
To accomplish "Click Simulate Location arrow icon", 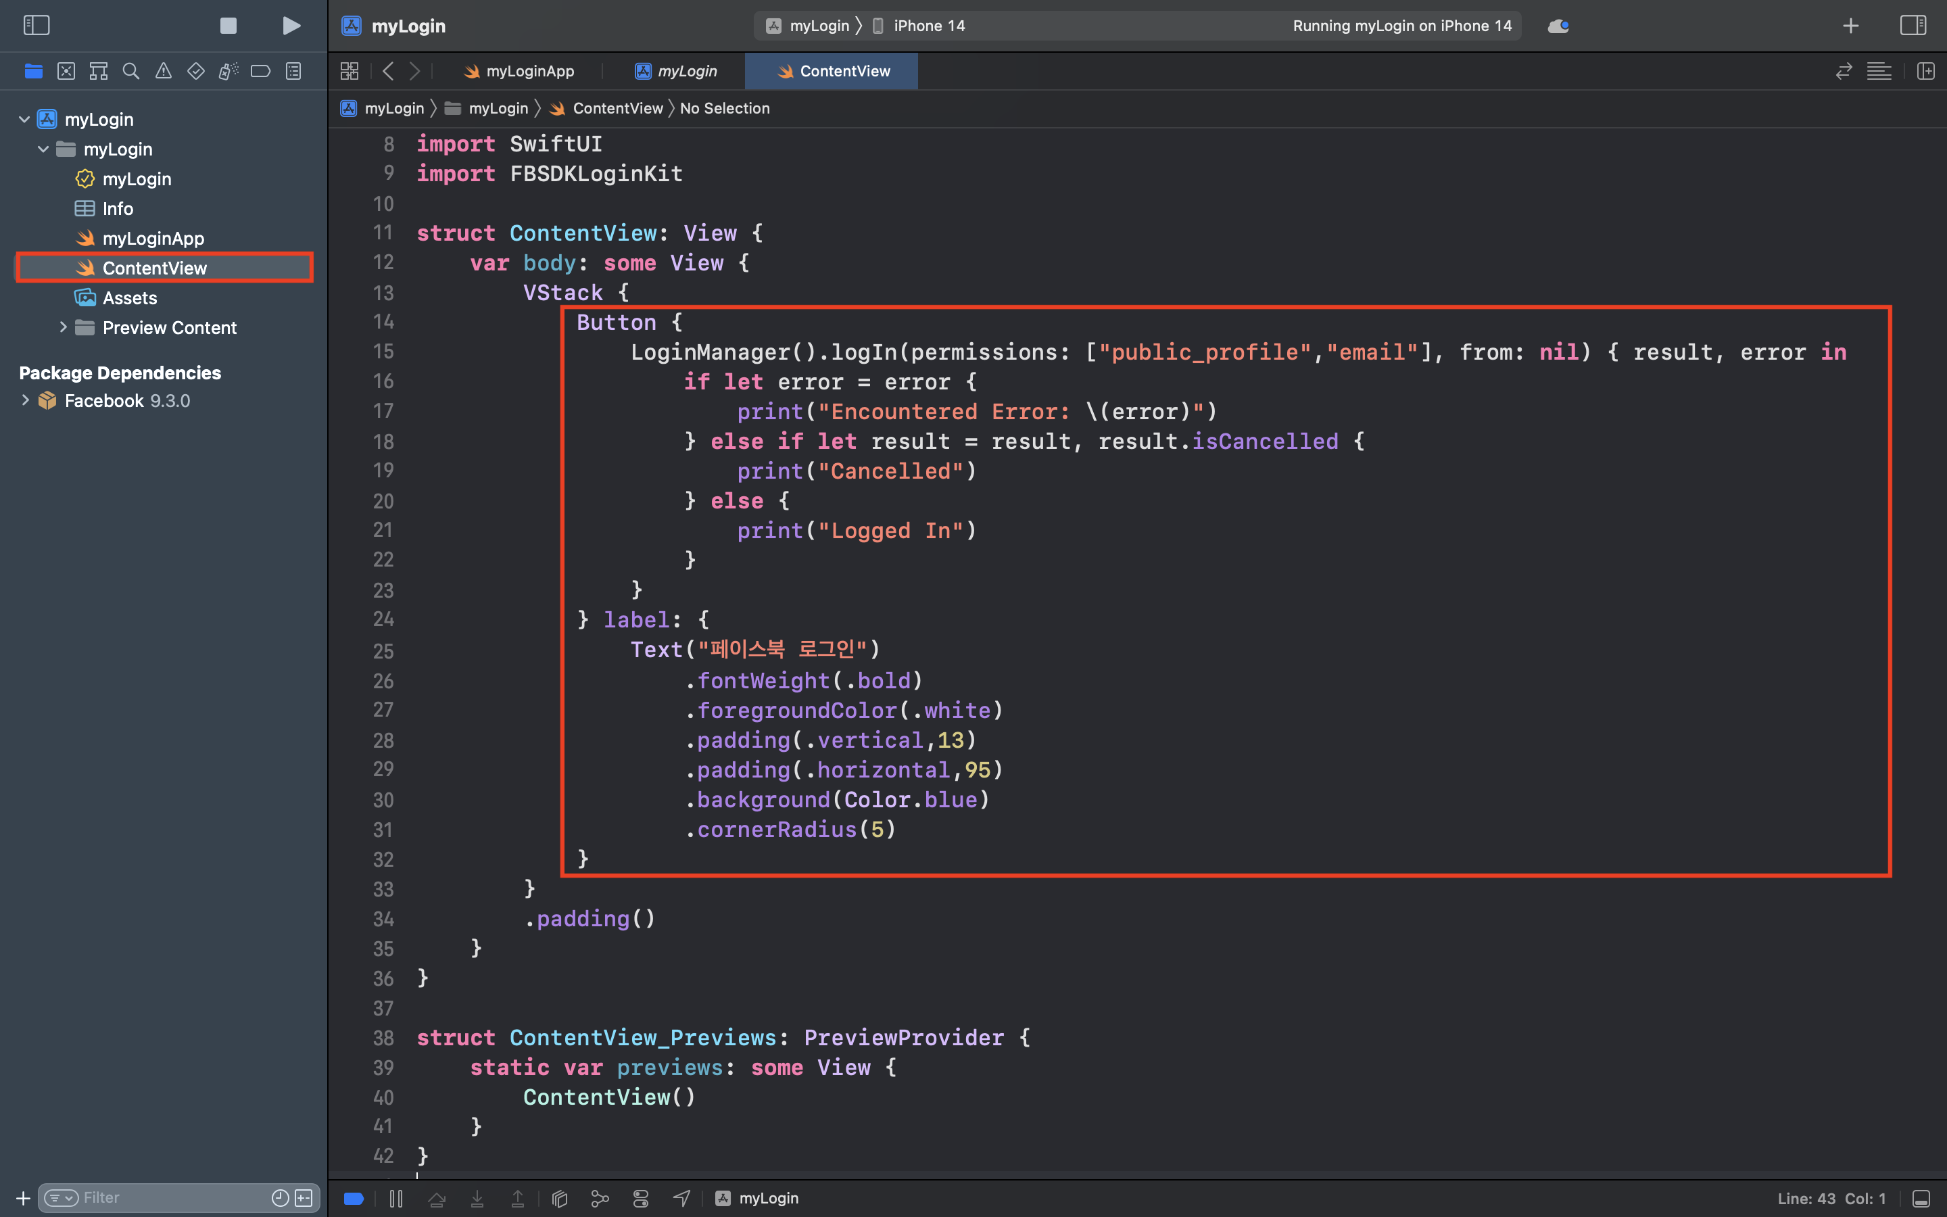I will click(681, 1199).
